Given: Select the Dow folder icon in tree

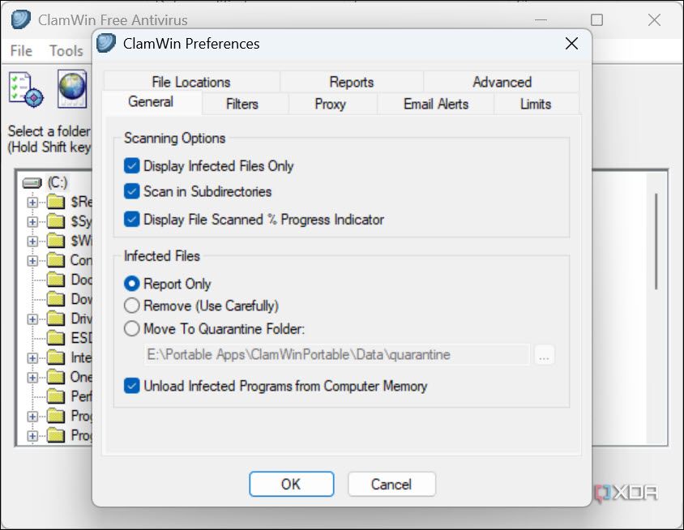Looking at the screenshot, I should click(56, 299).
